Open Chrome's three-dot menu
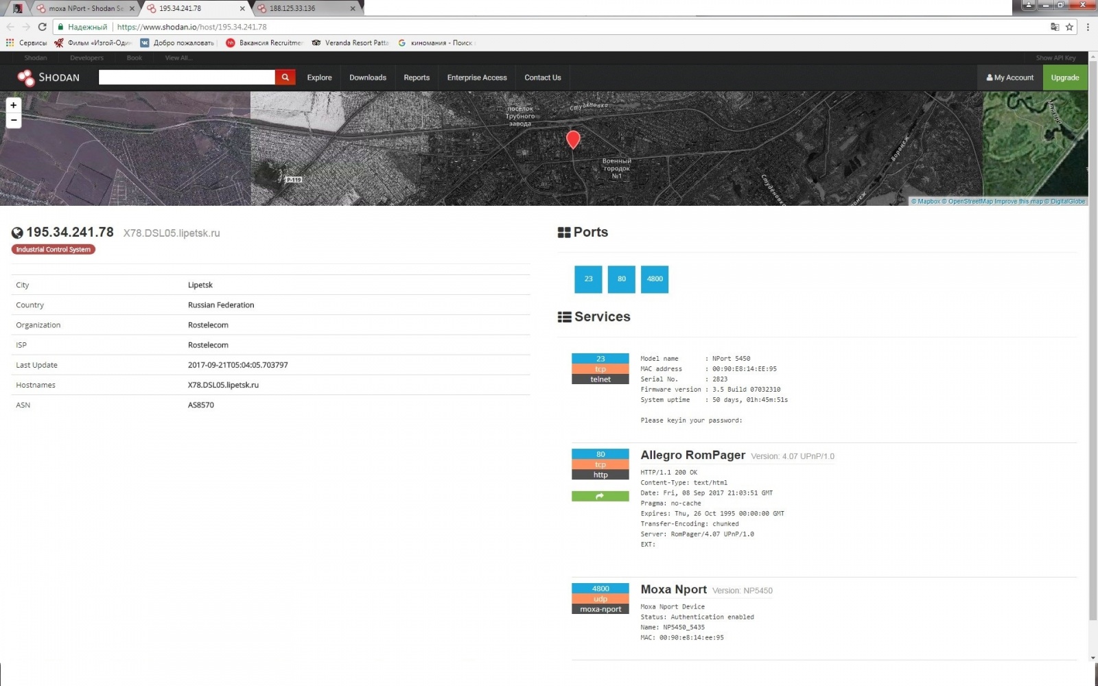Viewport: 1098px width, 686px height. pyautogui.click(x=1088, y=27)
